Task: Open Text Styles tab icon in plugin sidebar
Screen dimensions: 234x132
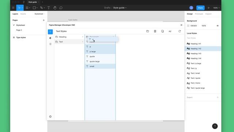Action: click(50, 32)
